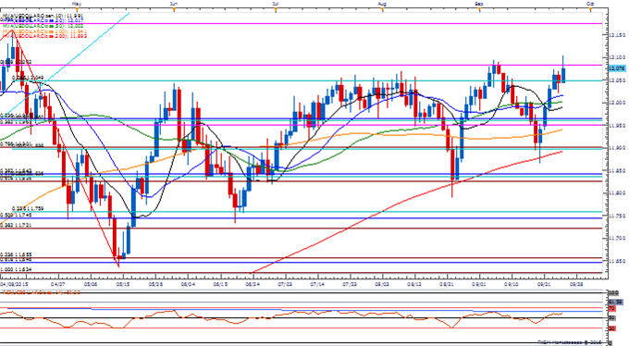629x346 pixels.
Task: Click the 1.000 11,624 Fibonacci level label
Action: coord(16,270)
